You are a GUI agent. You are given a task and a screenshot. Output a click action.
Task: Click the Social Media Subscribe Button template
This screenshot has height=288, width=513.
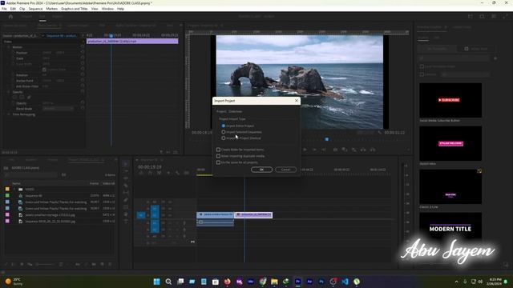coord(450,100)
